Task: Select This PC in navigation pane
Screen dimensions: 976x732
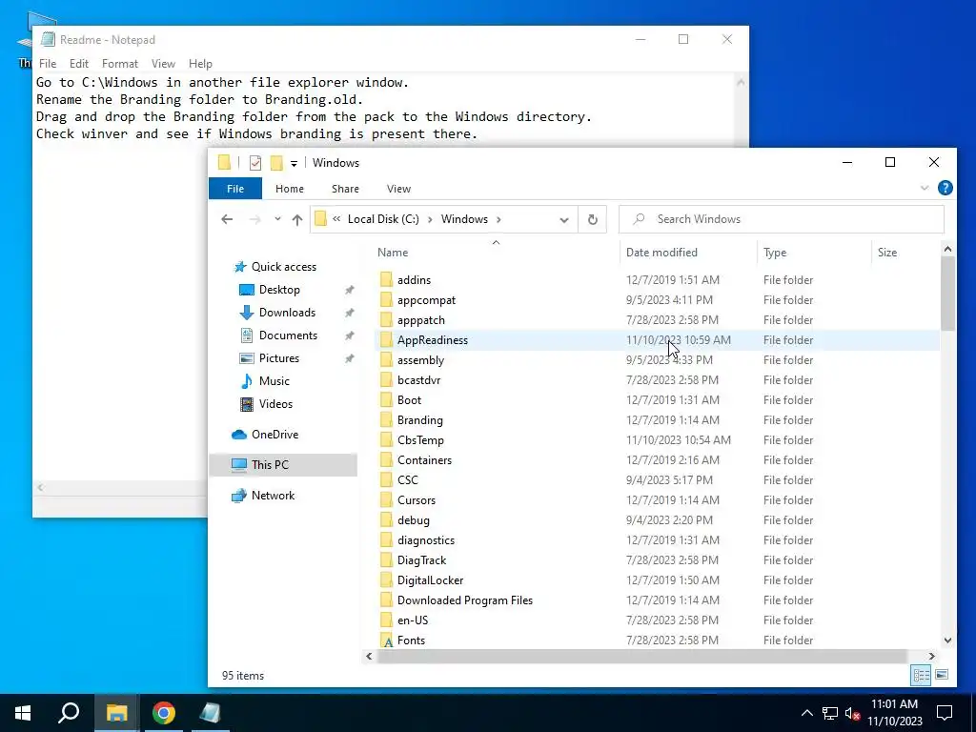Action: pyautogui.click(x=270, y=465)
